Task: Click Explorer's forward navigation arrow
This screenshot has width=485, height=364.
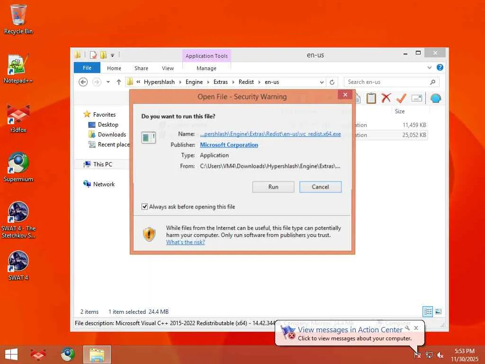Action: (x=97, y=82)
